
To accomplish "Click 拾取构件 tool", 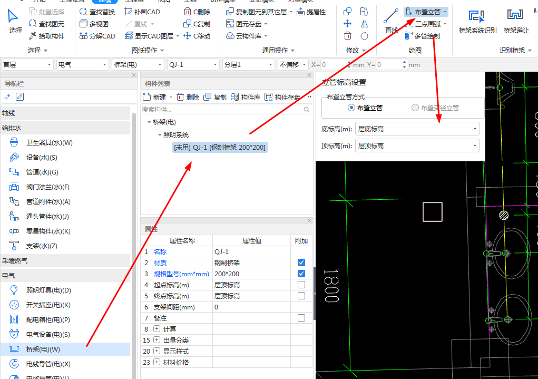I will [47, 36].
